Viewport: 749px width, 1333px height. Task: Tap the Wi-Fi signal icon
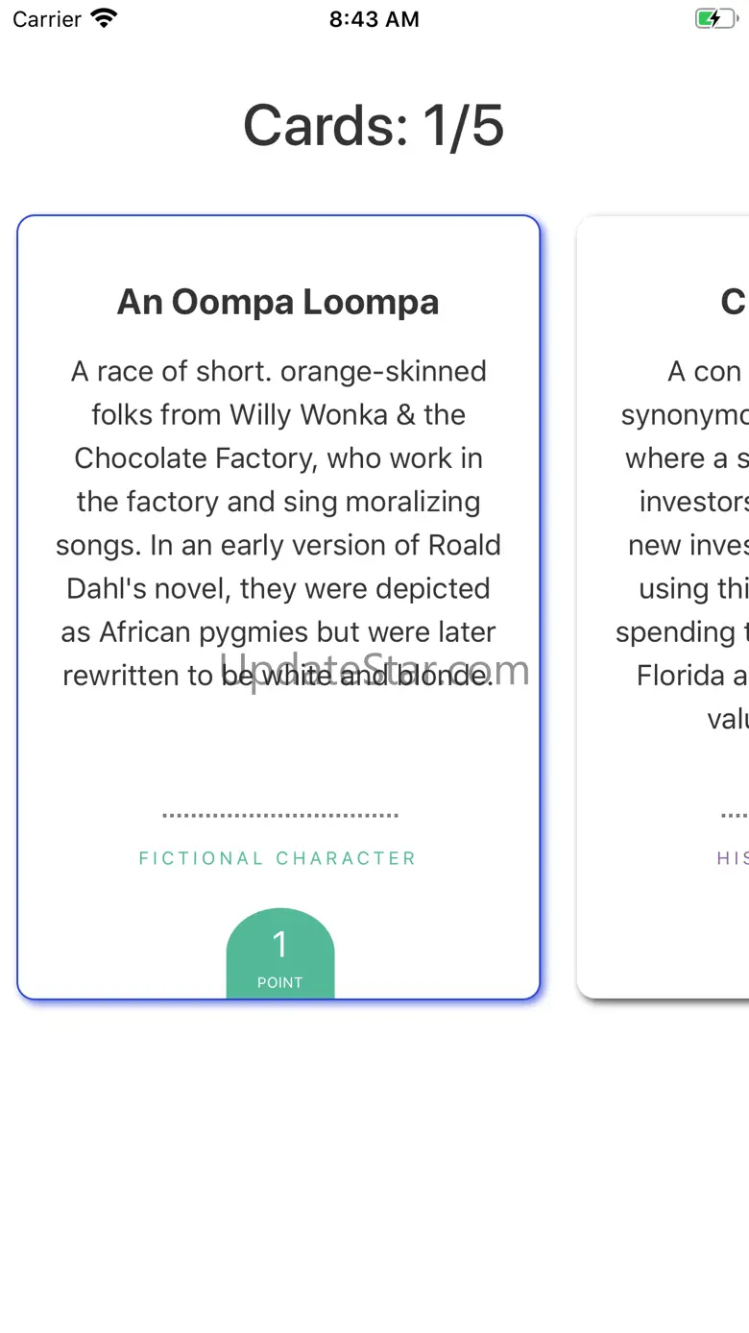click(x=103, y=18)
